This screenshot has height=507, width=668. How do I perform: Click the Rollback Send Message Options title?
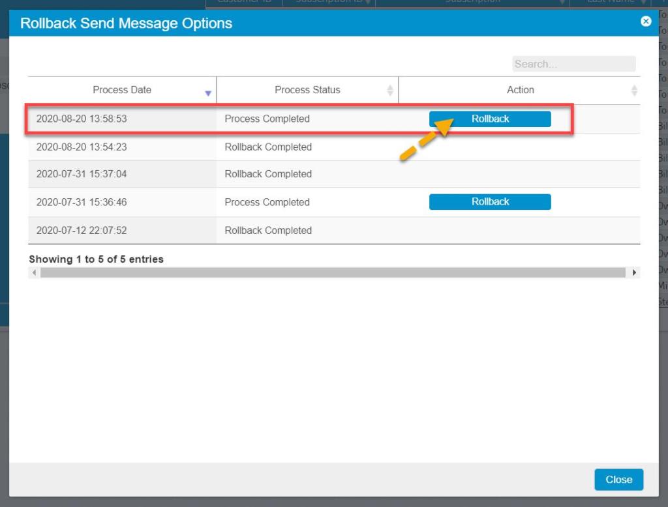click(x=126, y=24)
